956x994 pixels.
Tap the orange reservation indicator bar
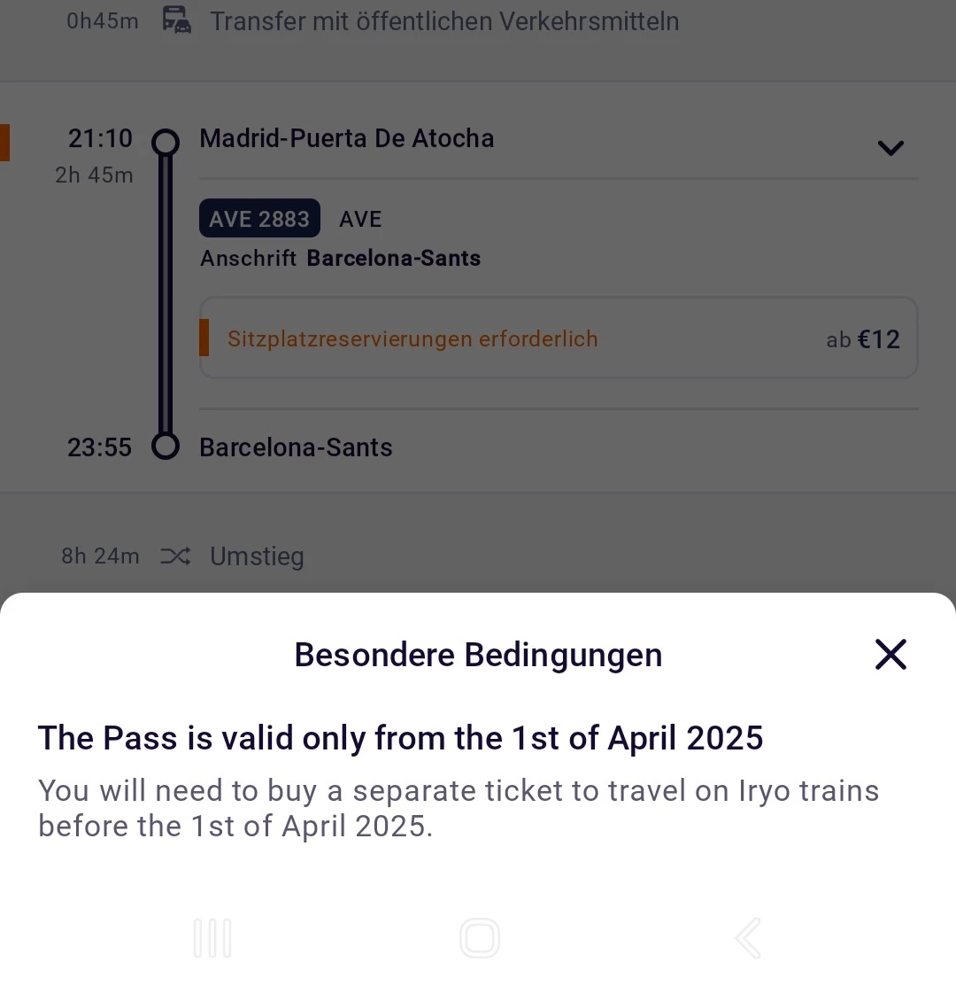(x=204, y=338)
